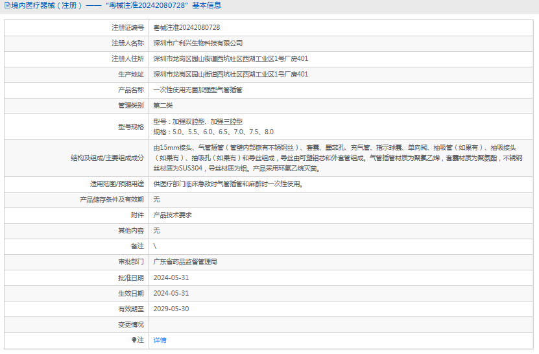
Task: Click the 生产地址 row label
Action: pyautogui.click(x=131, y=75)
